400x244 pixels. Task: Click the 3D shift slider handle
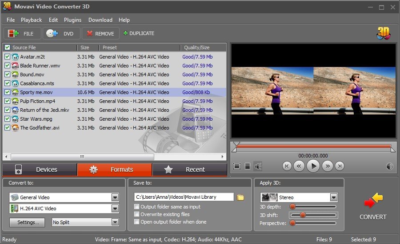[303, 215]
